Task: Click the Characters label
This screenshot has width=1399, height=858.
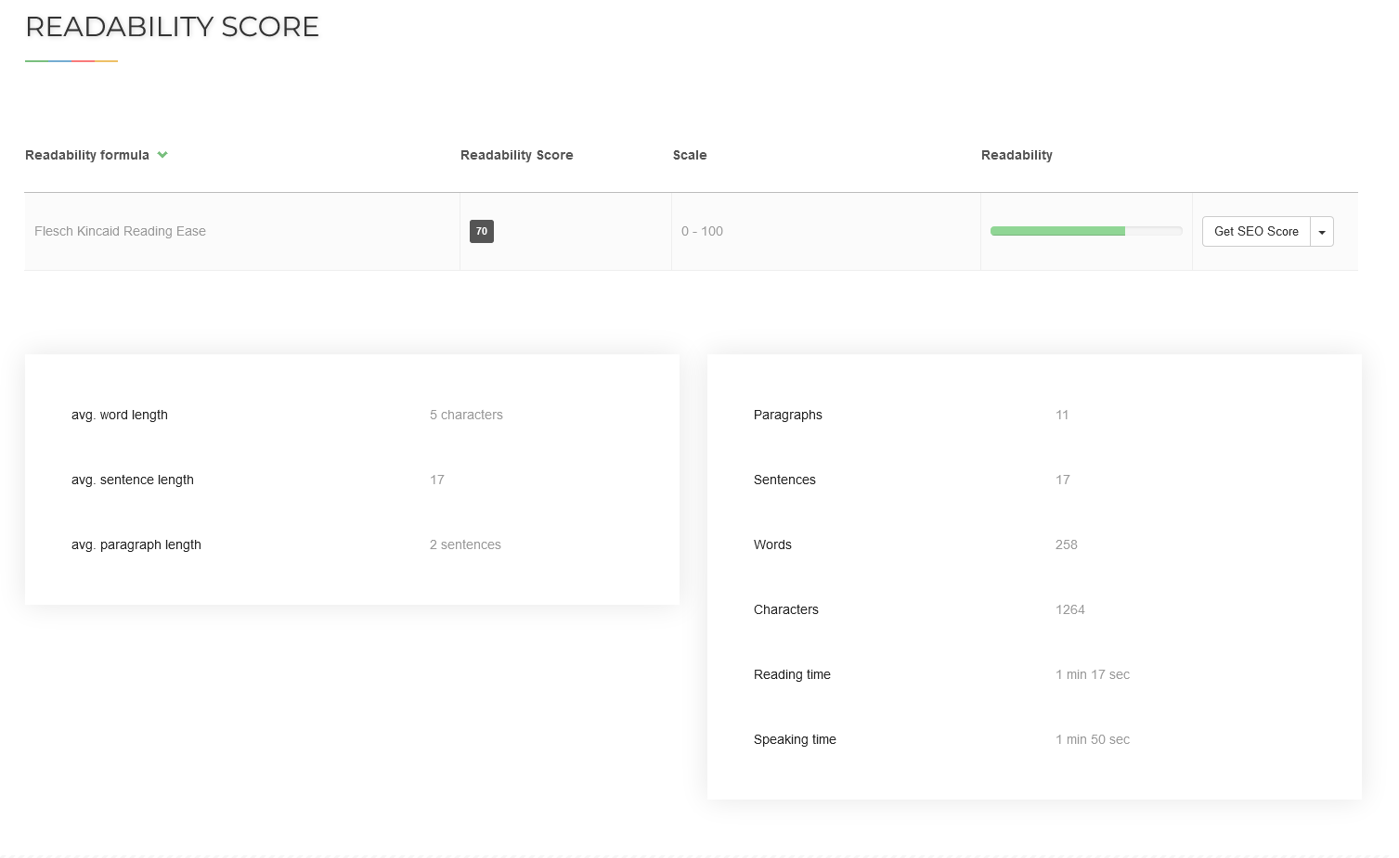Action: pos(786,609)
